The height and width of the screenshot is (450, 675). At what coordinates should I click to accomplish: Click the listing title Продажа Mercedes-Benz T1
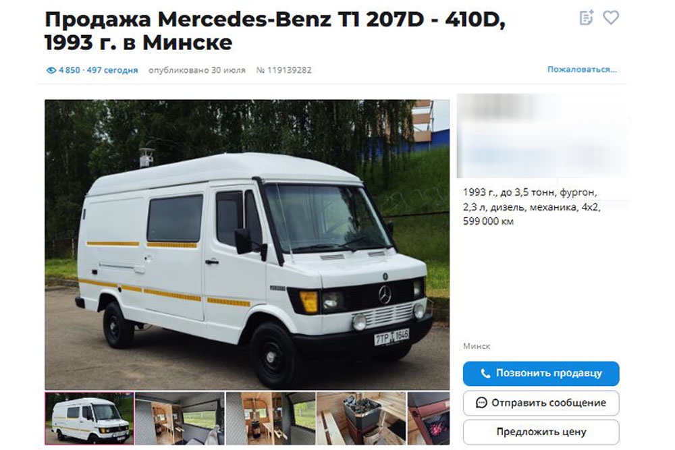tap(275, 30)
